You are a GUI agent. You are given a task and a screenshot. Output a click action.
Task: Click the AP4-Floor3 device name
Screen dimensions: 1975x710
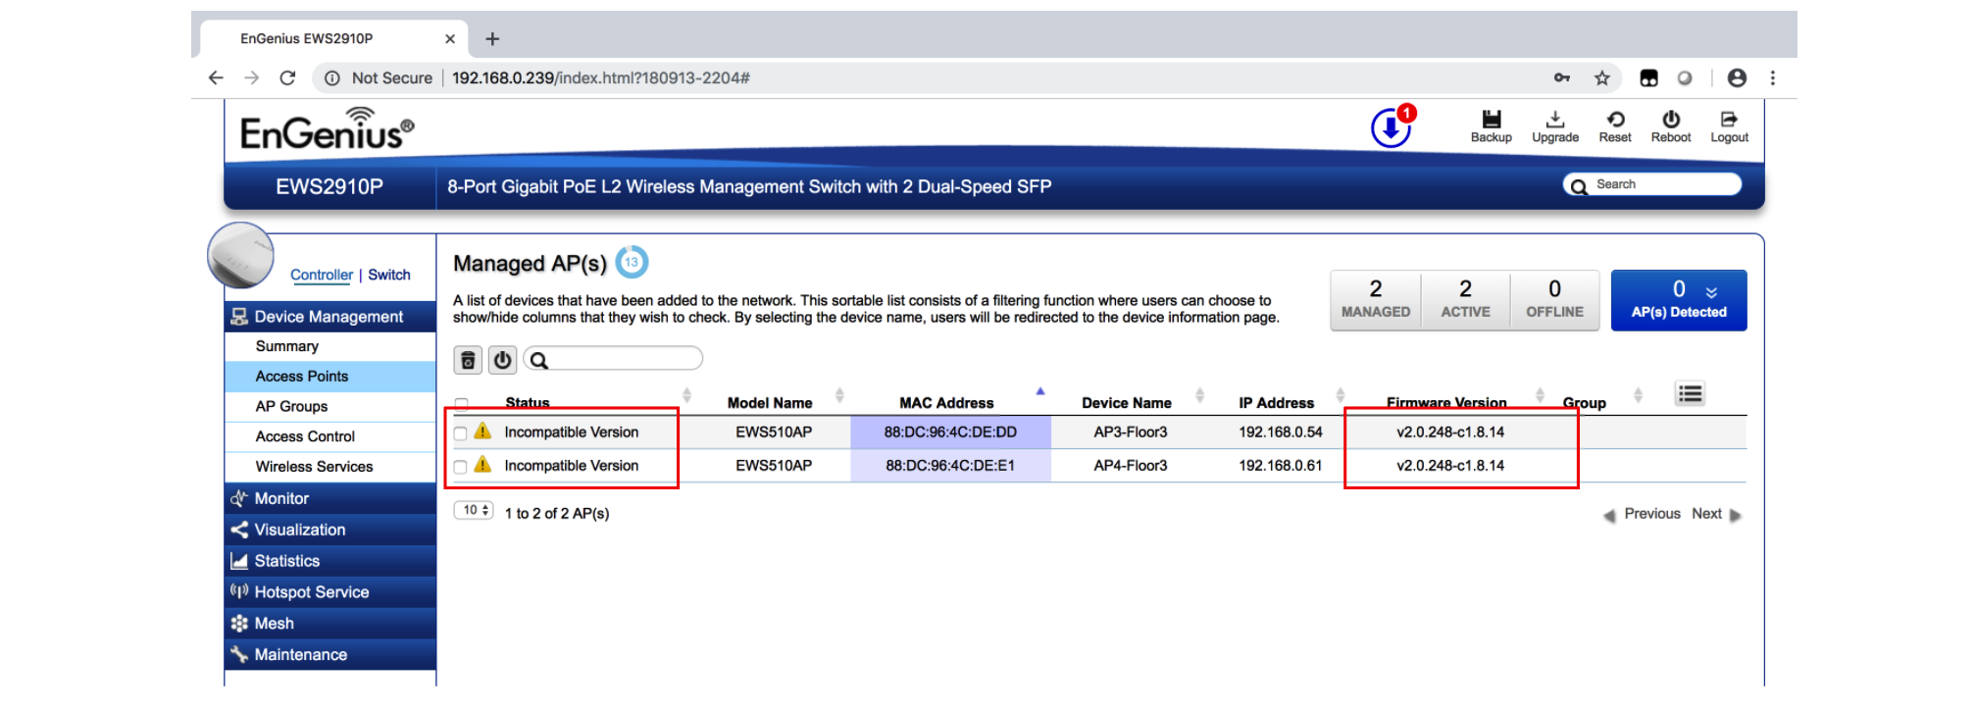1131,465
